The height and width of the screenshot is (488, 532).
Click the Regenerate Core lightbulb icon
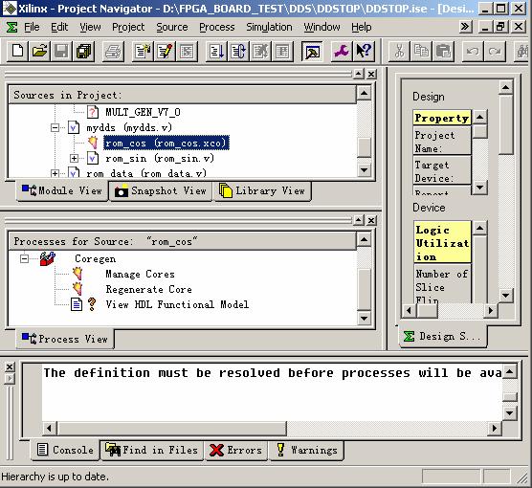pos(78,289)
